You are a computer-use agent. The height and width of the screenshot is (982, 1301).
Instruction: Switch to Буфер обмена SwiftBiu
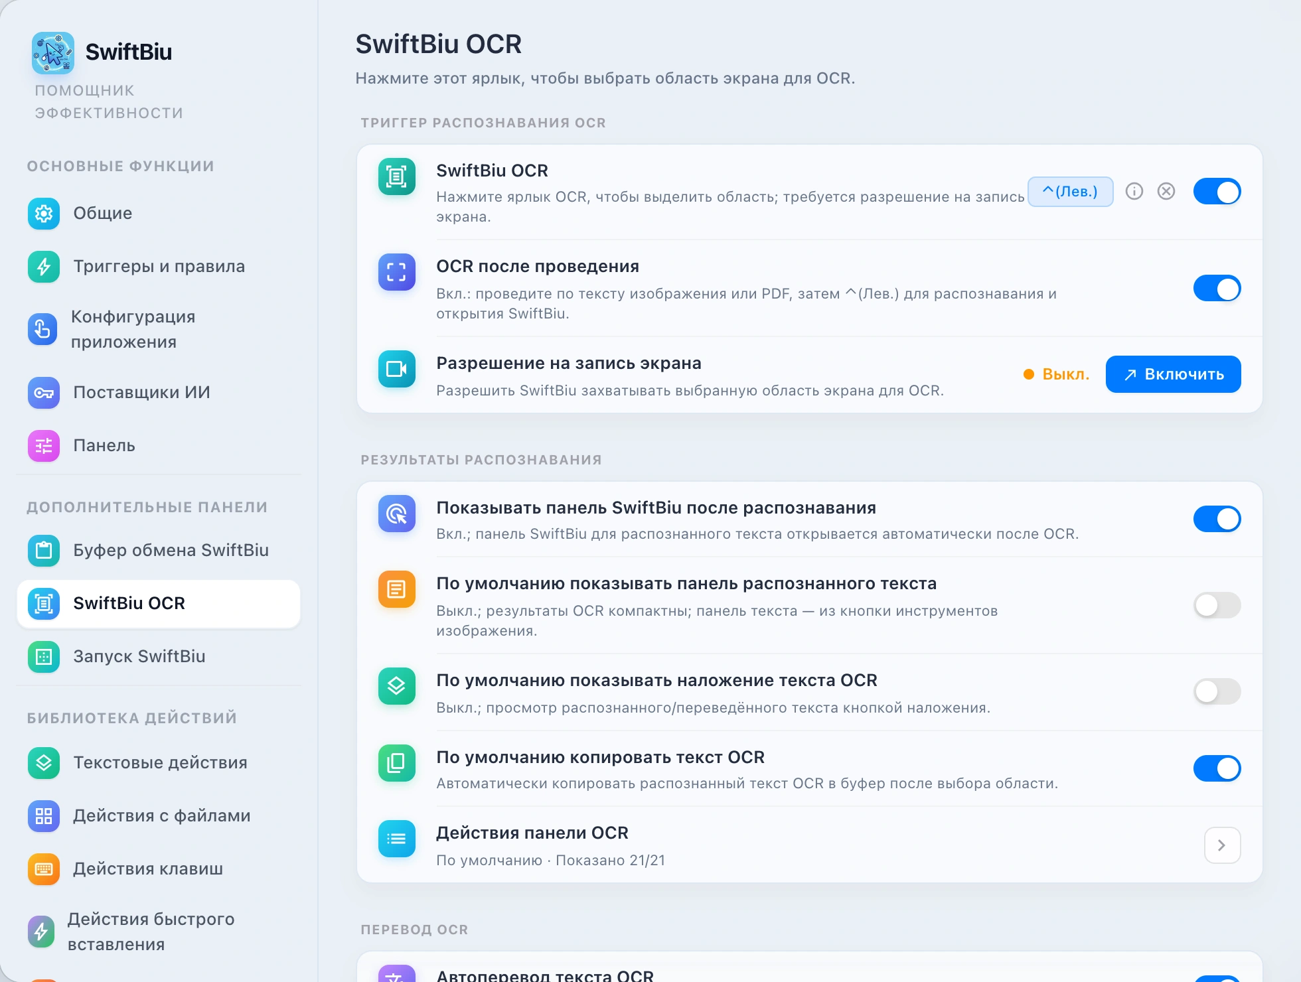click(x=159, y=551)
